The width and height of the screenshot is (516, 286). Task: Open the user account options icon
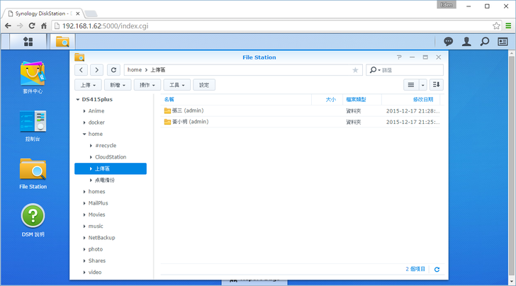point(466,42)
